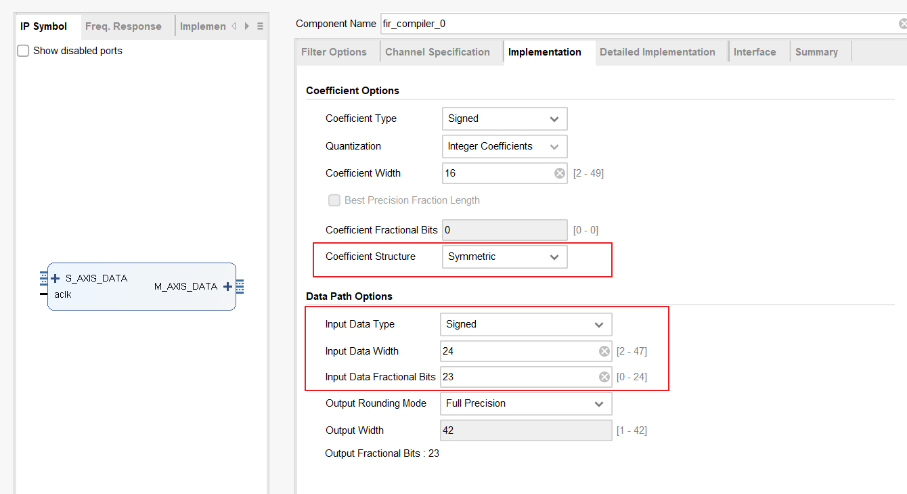Open the left panel tab list menu
The image size is (907, 494).
260,26
